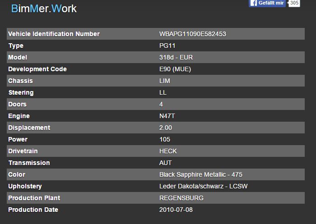Click the Facebook 'f' logo icon
Image resolution: width=316 pixels, height=224 pixels.
coord(254,3)
